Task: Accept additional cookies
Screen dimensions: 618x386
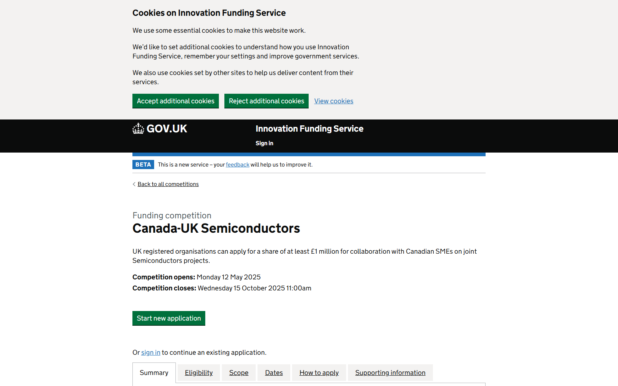Action: 175,101
